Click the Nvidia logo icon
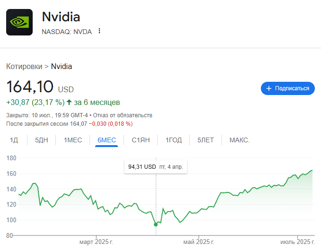This screenshot has width=321, height=252. click(19, 22)
